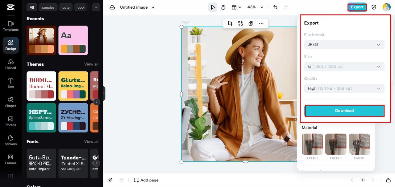Pick the pink Aa recent palette
The image size is (395, 187).
coord(73,40)
